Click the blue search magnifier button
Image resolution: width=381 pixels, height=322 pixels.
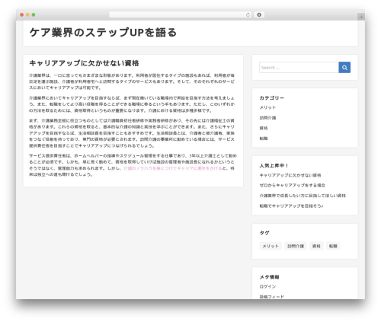tap(344, 68)
